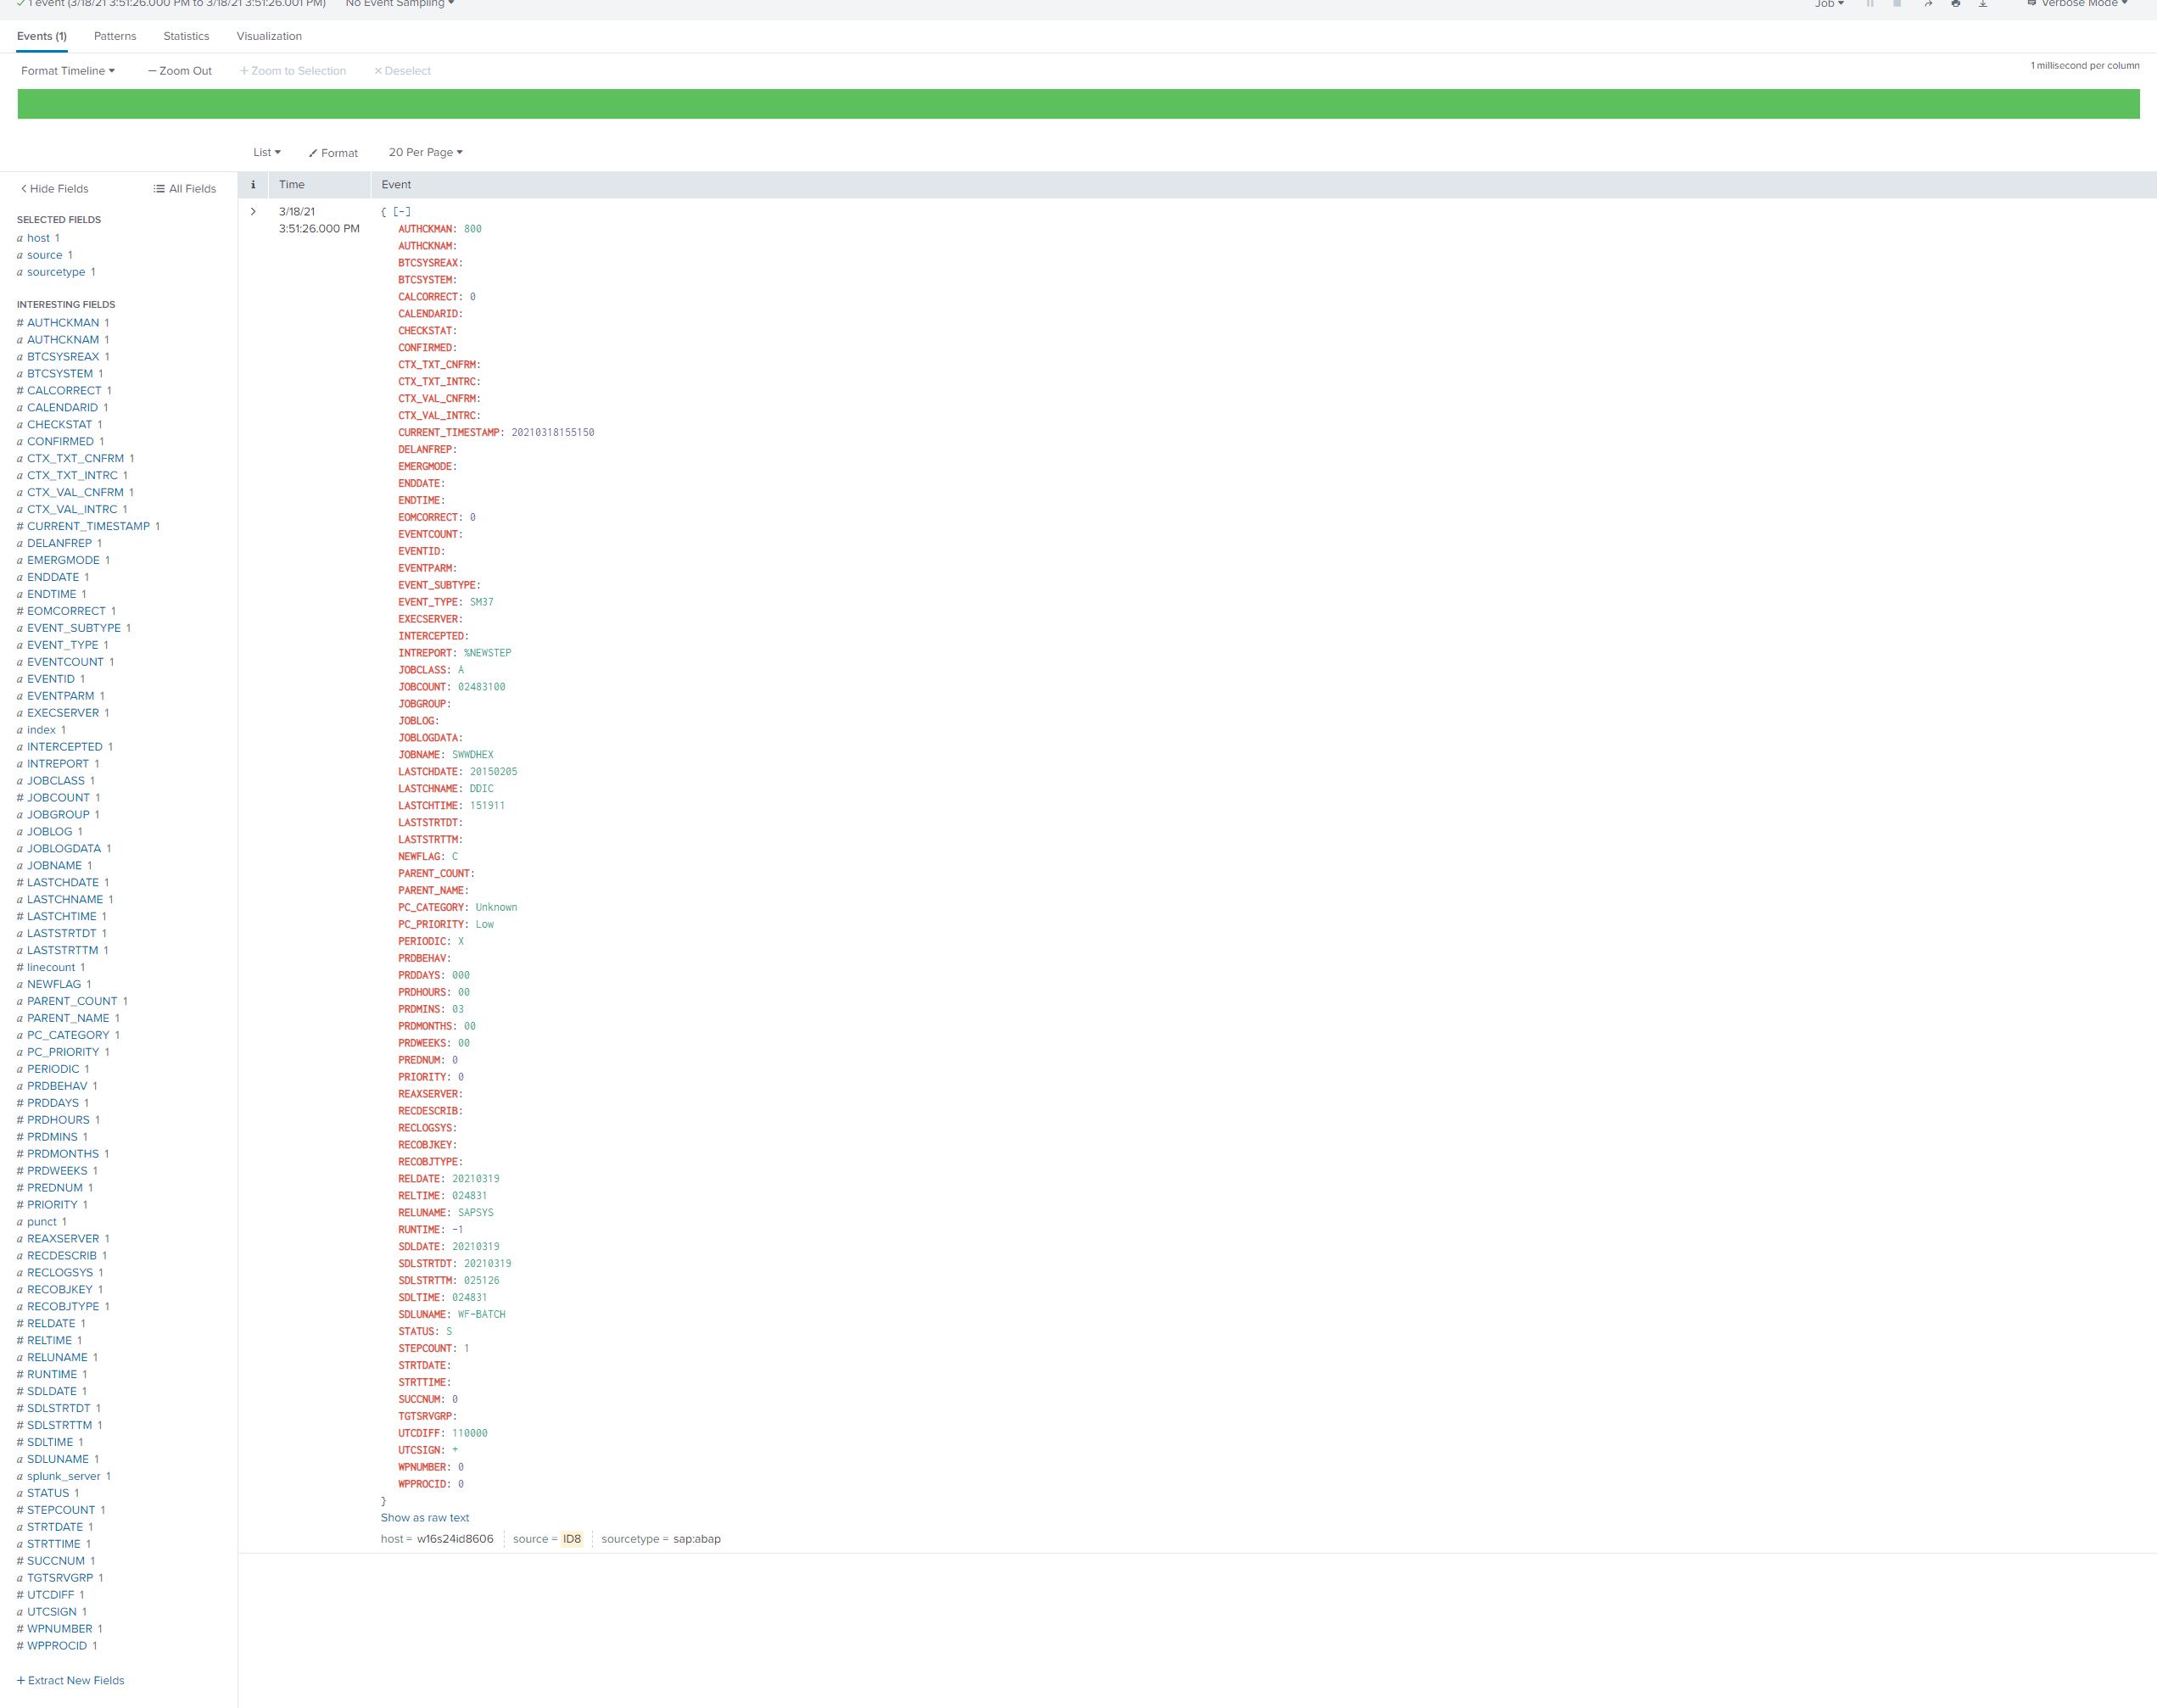Click the pause job icon

pos(1870,4)
